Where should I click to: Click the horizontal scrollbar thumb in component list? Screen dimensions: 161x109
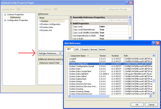[90, 96]
